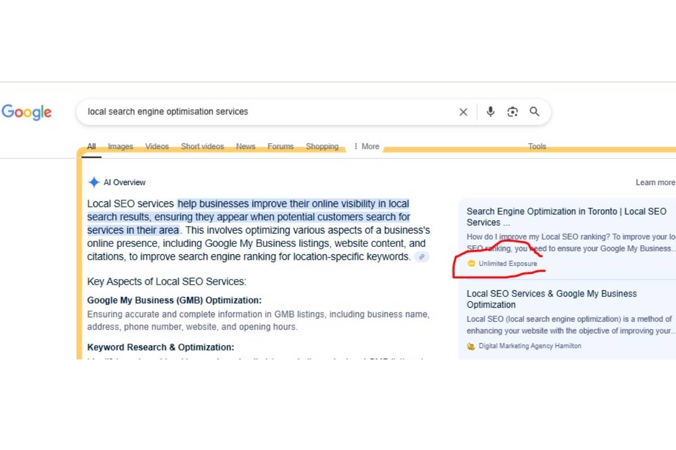Switch to the Videos tab
Screen dimensions: 676x450
(157, 146)
